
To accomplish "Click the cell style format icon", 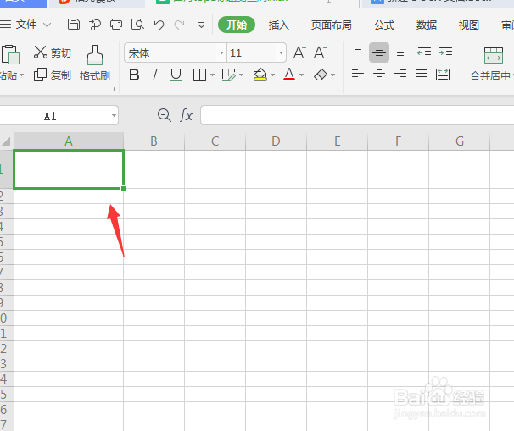I will (228, 75).
